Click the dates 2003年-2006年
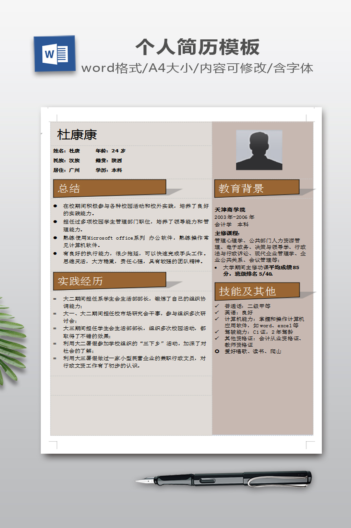351x528 pixels. click(234, 217)
